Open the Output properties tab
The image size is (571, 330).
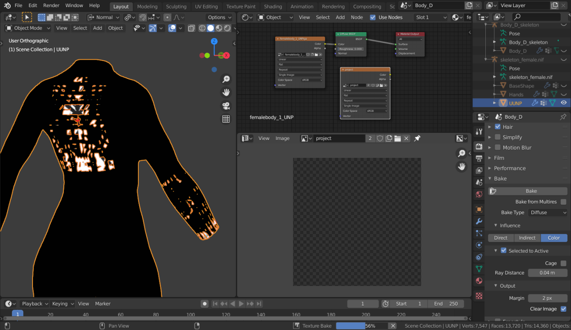tap(479, 158)
